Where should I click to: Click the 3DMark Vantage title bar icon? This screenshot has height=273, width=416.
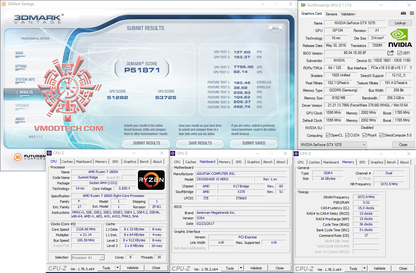coord(3,4)
